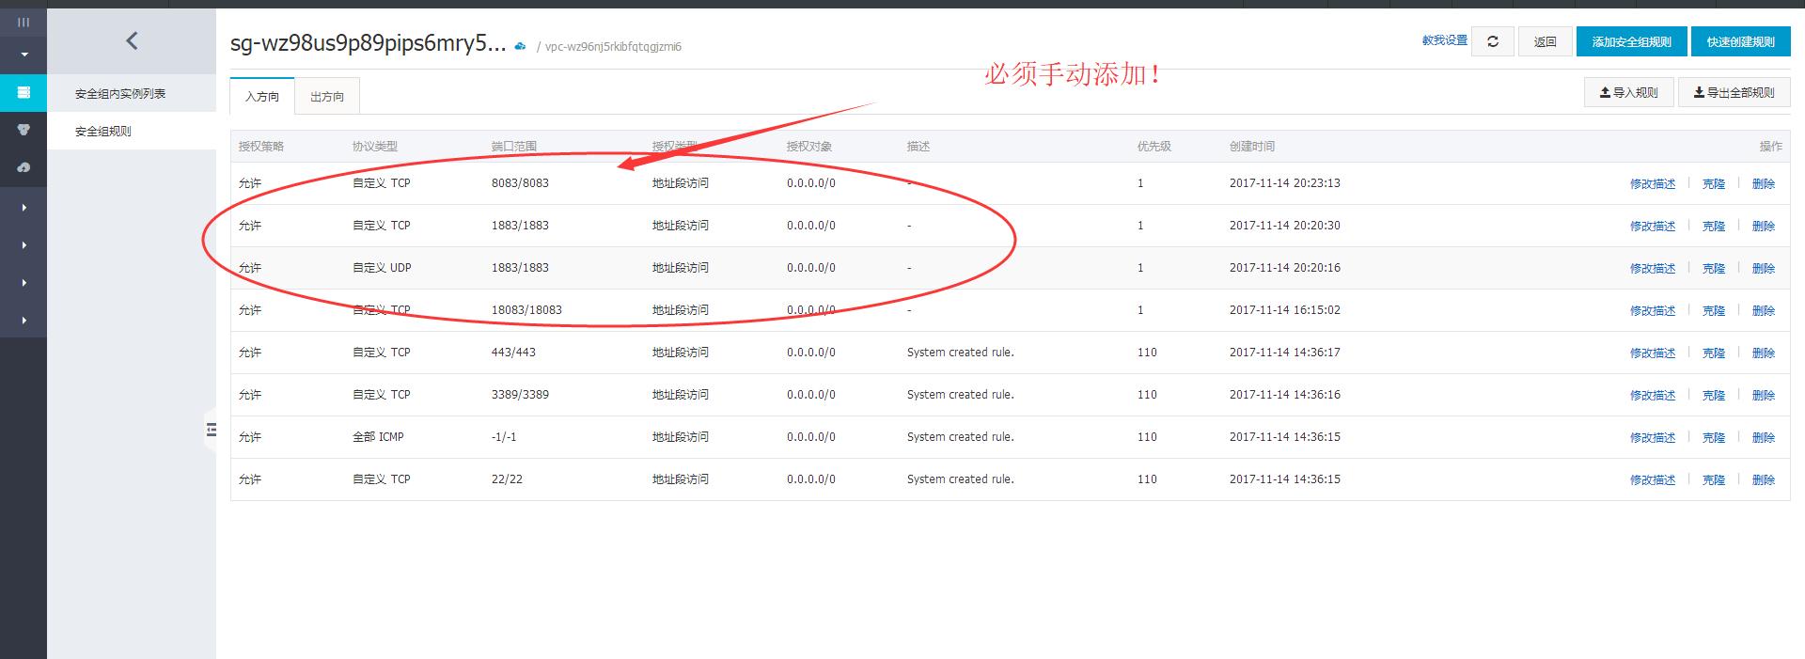Delete the TCP 1883/1883 rule
The height and width of the screenshot is (659, 1805).
point(1764,227)
